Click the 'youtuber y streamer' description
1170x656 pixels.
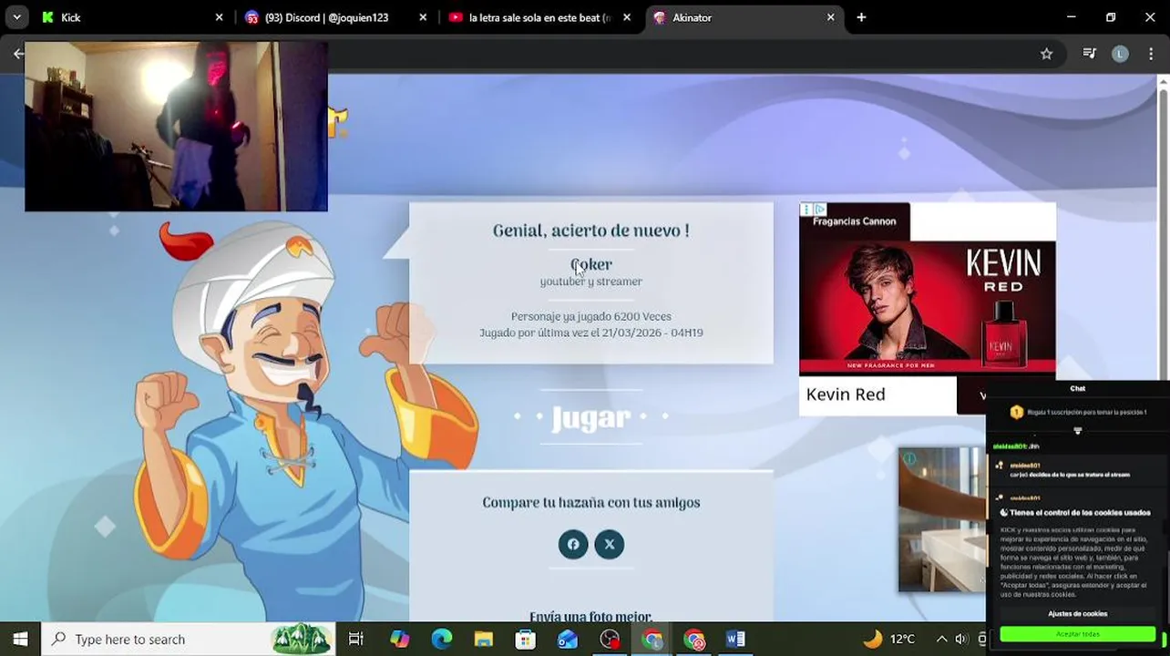(x=590, y=282)
